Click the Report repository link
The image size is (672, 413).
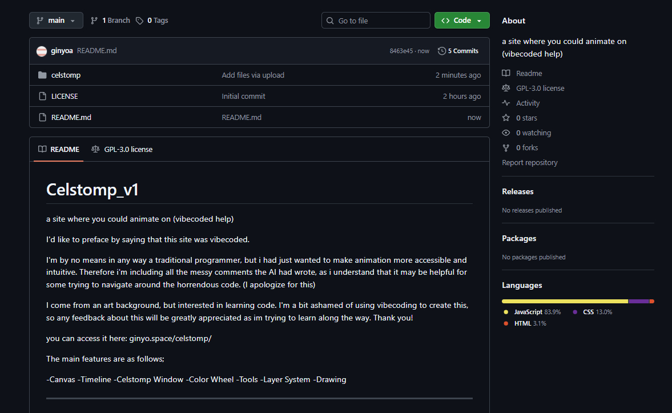529,162
